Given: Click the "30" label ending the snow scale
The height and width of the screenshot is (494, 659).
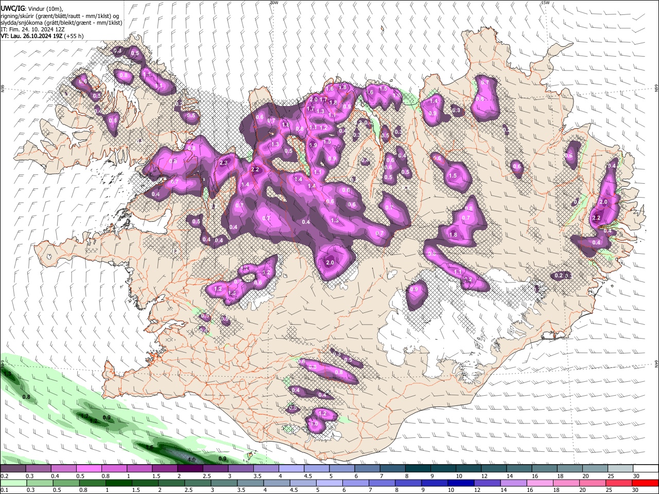Looking at the screenshot, I should [x=636, y=476].
